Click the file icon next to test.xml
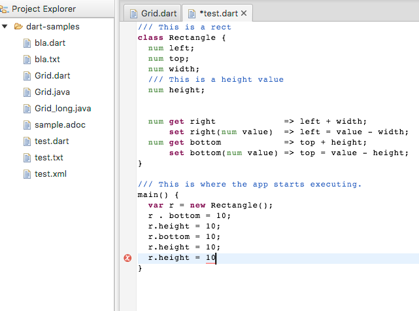 pyautogui.click(x=27, y=174)
